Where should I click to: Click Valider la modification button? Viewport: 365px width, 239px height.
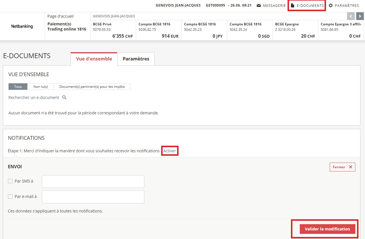(x=327, y=229)
